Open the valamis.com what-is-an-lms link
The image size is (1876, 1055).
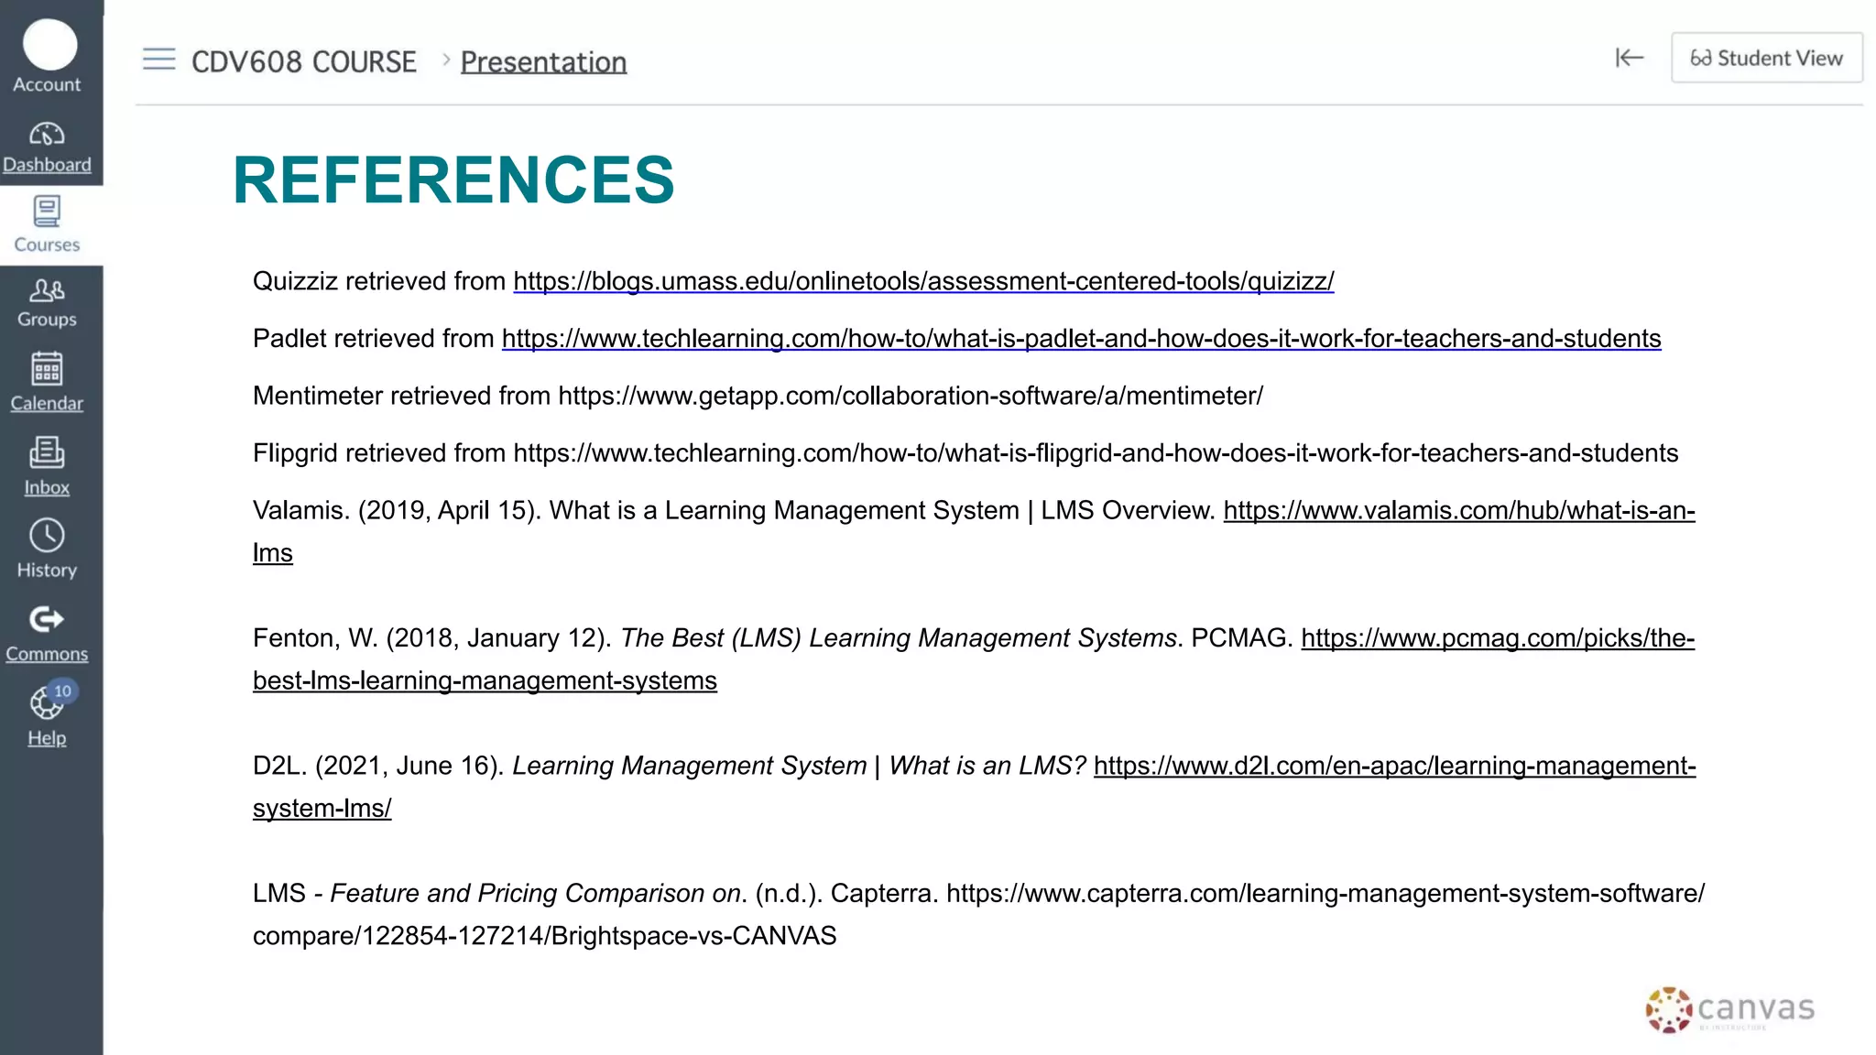pyautogui.click(x=1459, y=511)
